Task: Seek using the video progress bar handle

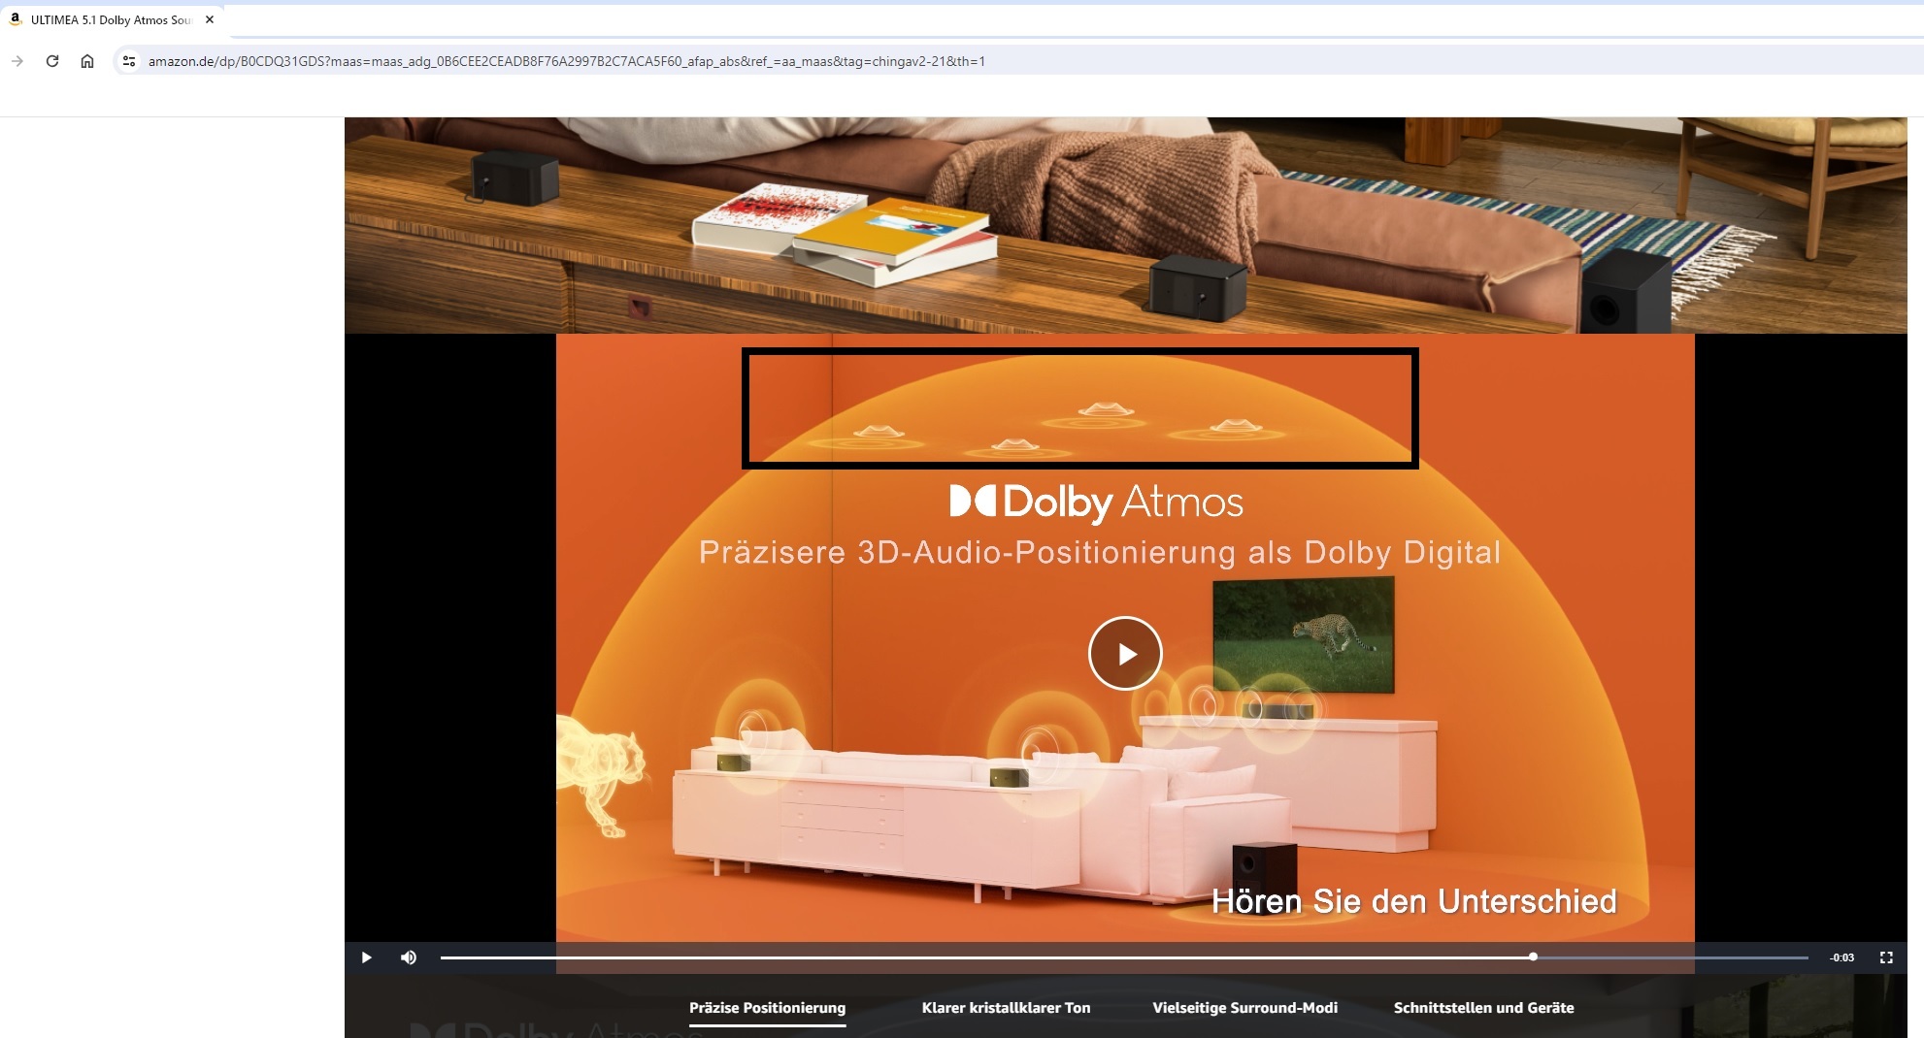Action: [x=1533, y=957]
